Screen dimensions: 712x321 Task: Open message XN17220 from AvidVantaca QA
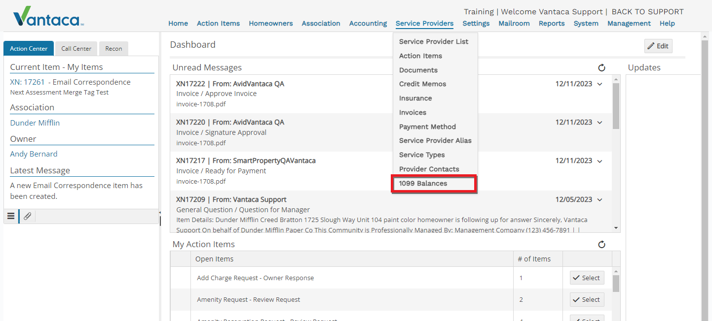[391, 133]
